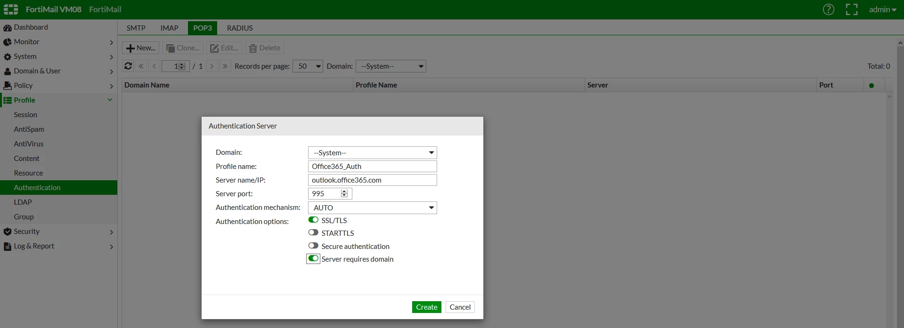
Task: Click the FortiMail grid logo icon
Action: coord(10,9)
